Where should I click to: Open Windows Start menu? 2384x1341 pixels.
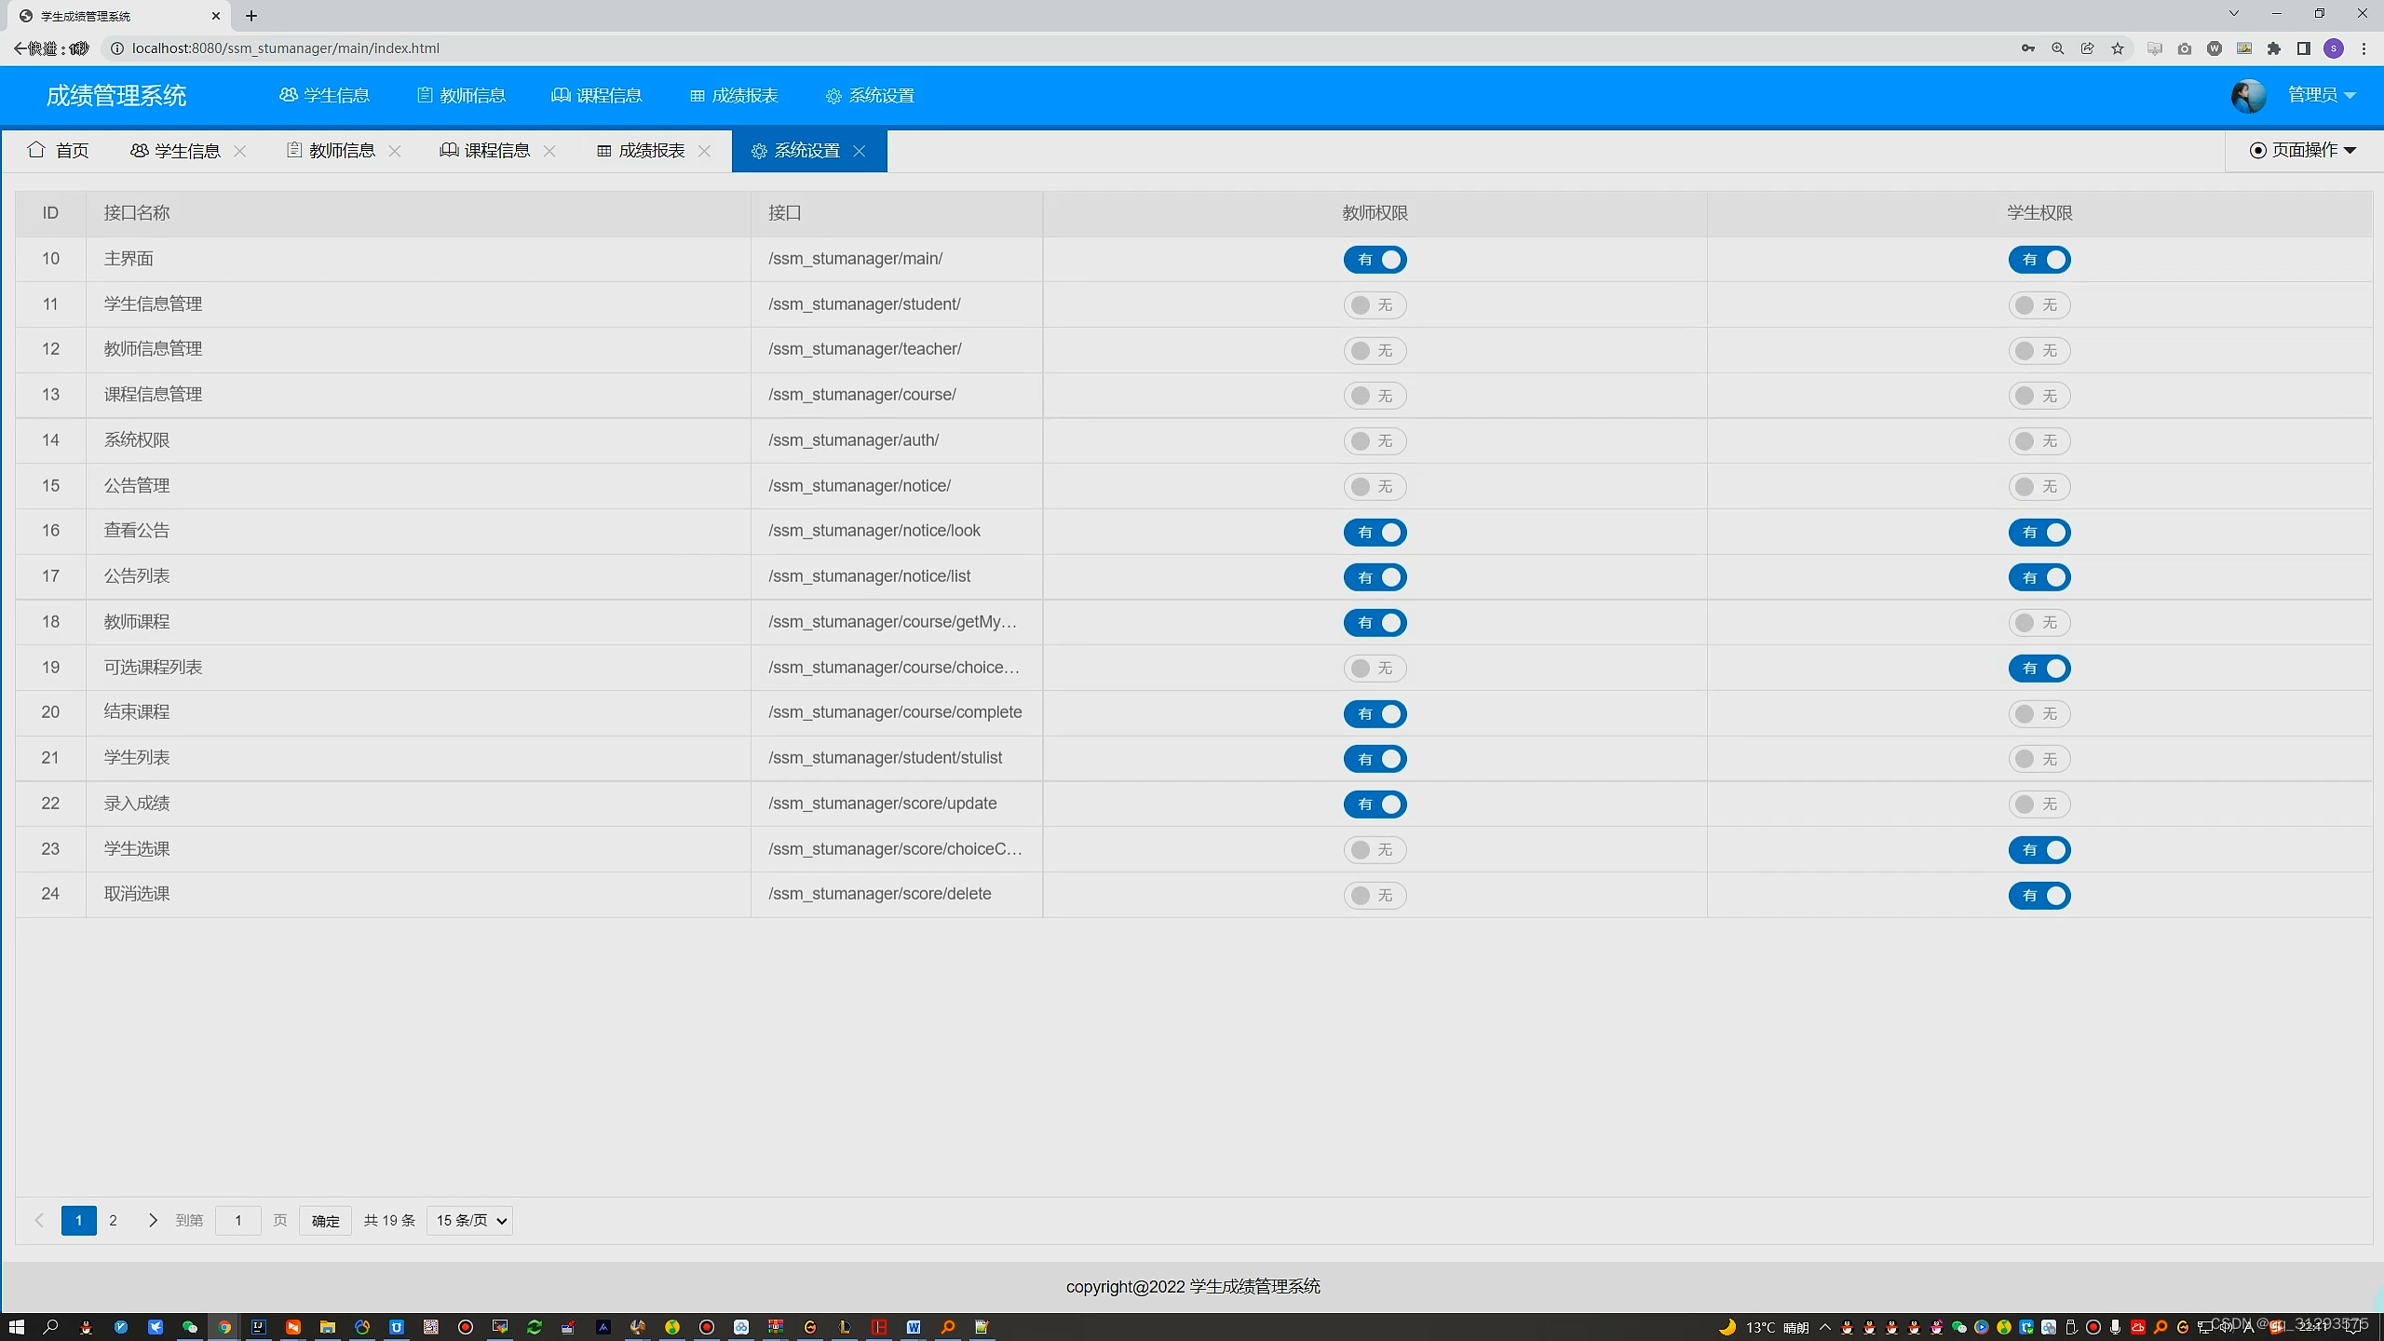[16, 1326]
